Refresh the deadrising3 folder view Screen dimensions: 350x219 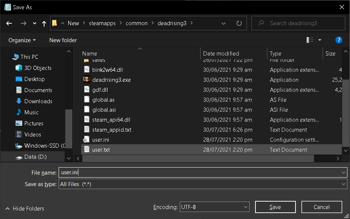tap(239, 23)
